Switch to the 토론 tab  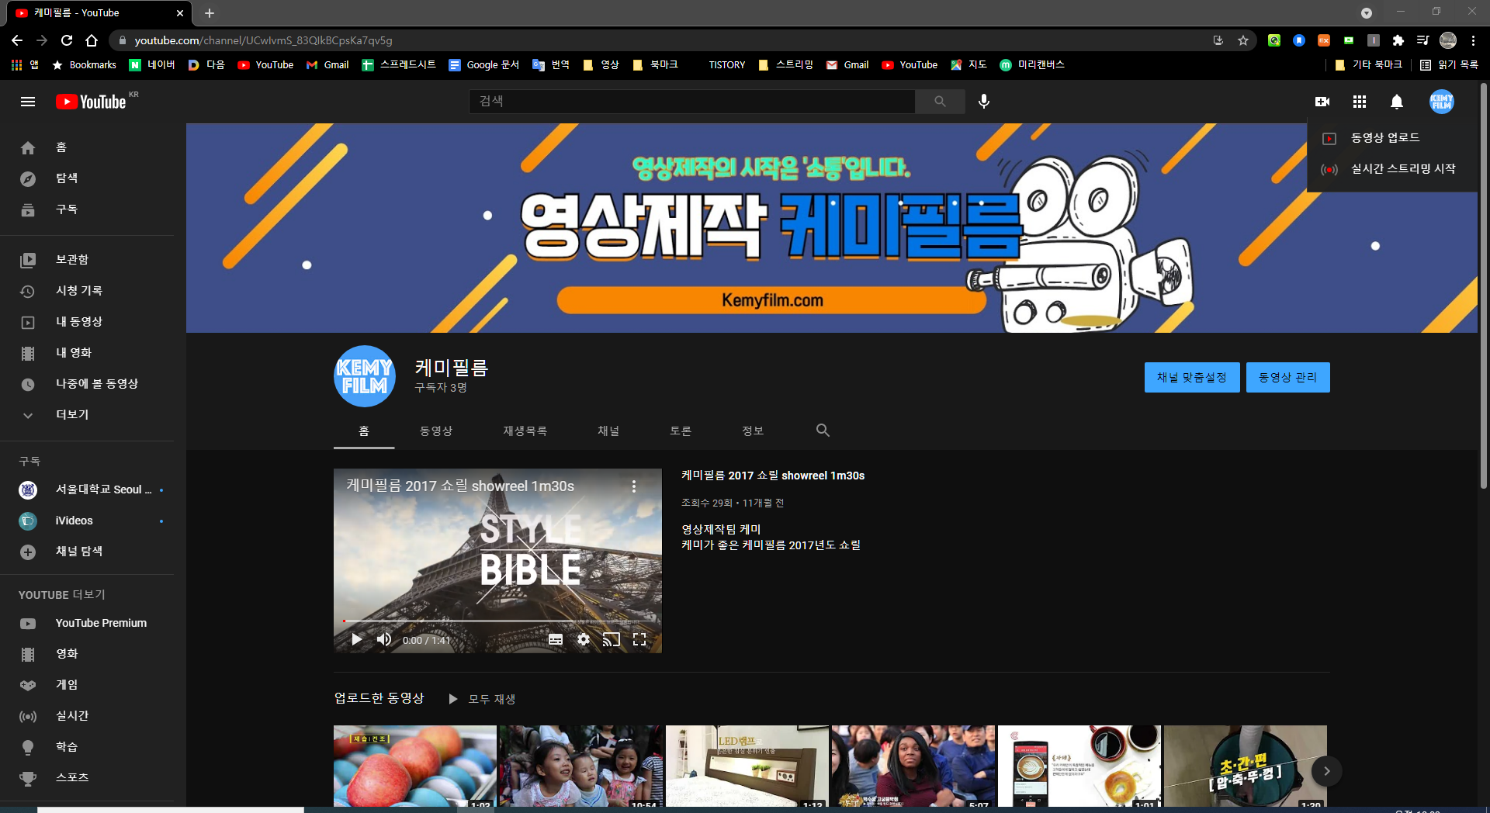(681, 431)
